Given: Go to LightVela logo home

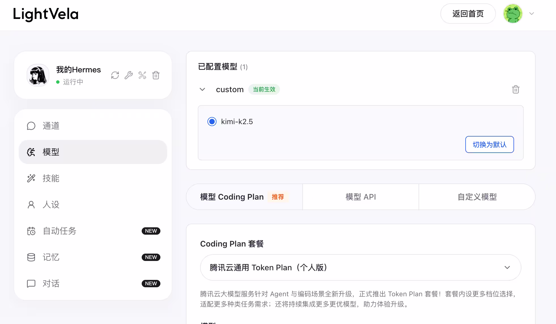Looking at the screenshot, I should click(46, 14).
